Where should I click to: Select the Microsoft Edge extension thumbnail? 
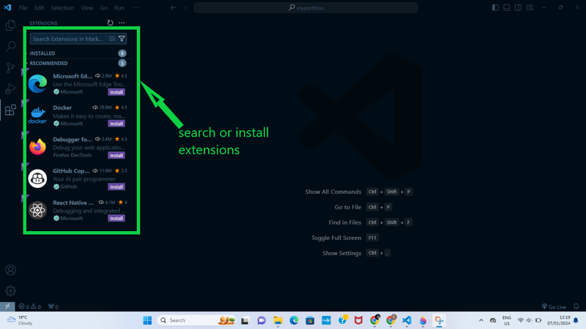37,83
